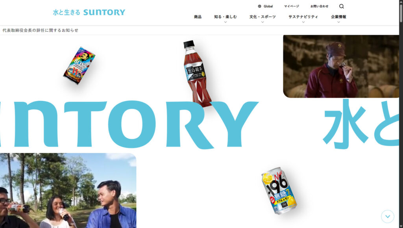Image resolution: width=403 pixels, height=228 pixels.
Task: Click the circular scroll-down arrow button
Action: pyautogui.click(x=388, y=216)
